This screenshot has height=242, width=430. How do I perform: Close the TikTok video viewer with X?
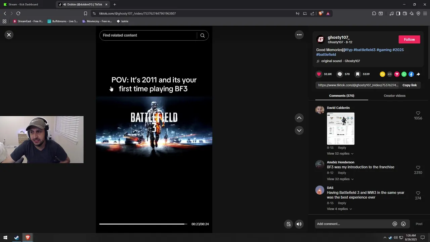(9, 35)
